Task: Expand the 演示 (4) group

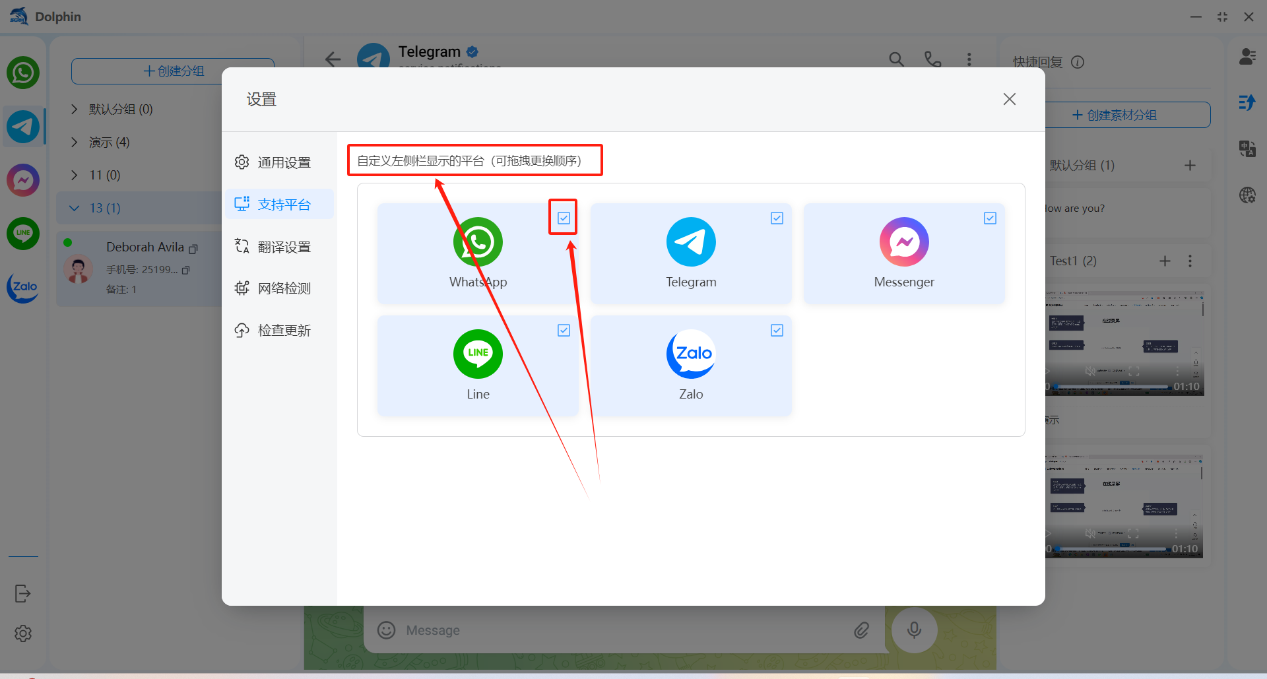Action: coord(75,142)
